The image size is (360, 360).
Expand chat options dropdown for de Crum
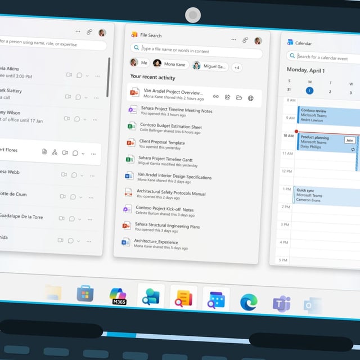pyautogui.click(x=81, y=197)
